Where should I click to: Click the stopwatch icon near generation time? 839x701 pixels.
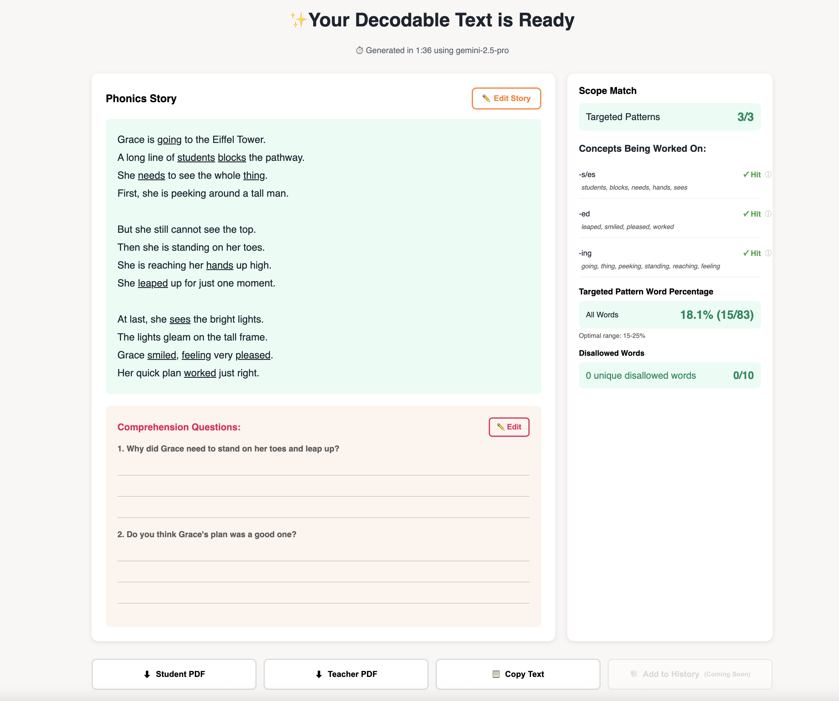click(x=359, y=50)
